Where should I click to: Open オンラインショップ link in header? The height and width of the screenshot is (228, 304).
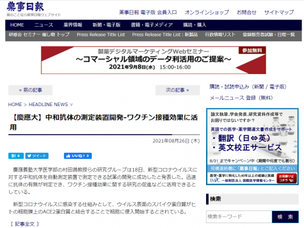(207, 12)
